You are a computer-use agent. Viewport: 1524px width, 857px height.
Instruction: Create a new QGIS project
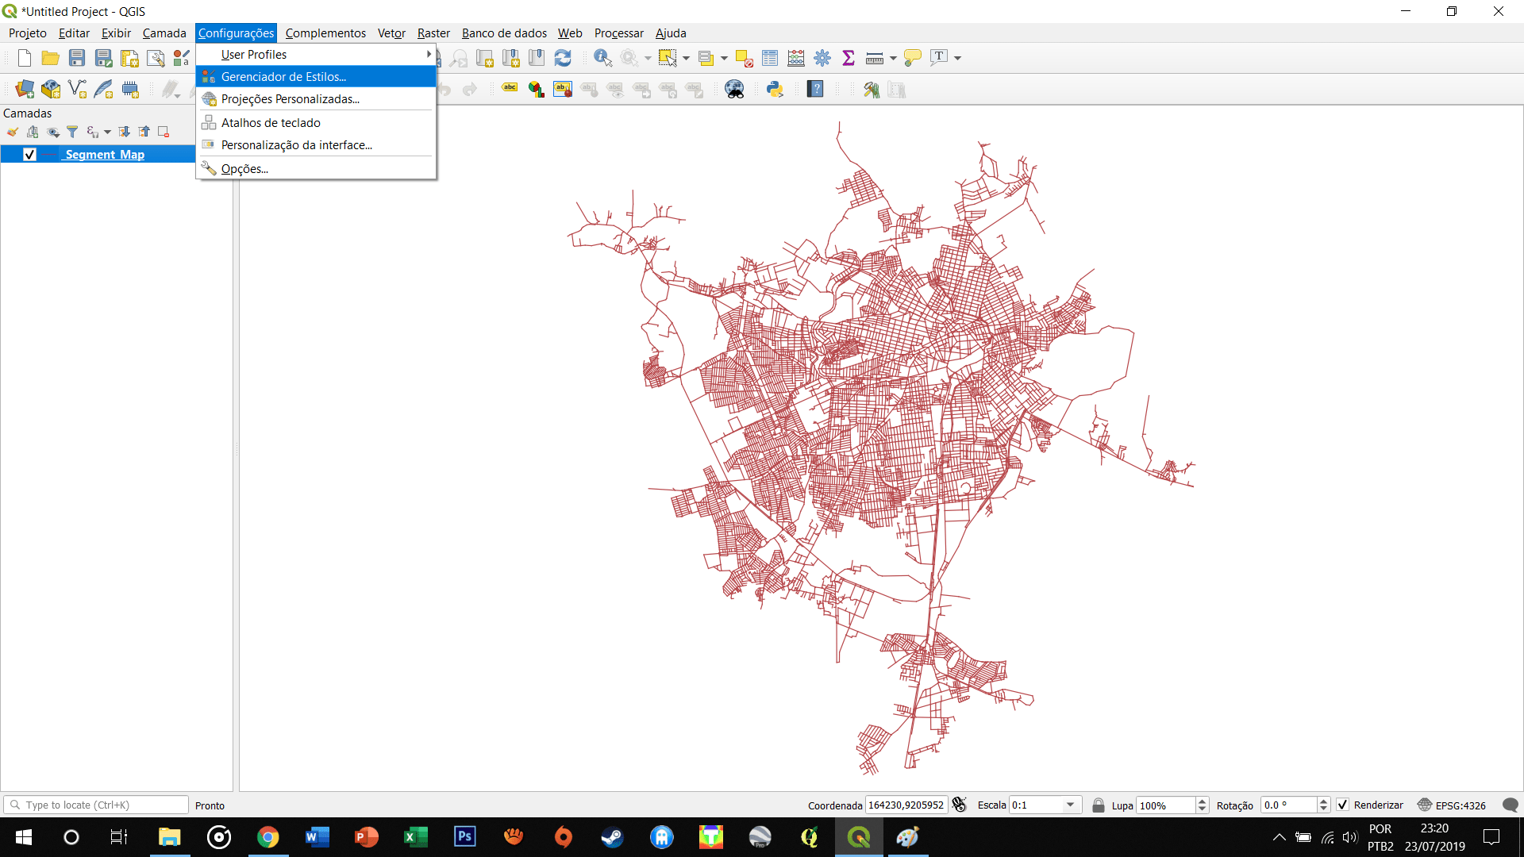23,58
